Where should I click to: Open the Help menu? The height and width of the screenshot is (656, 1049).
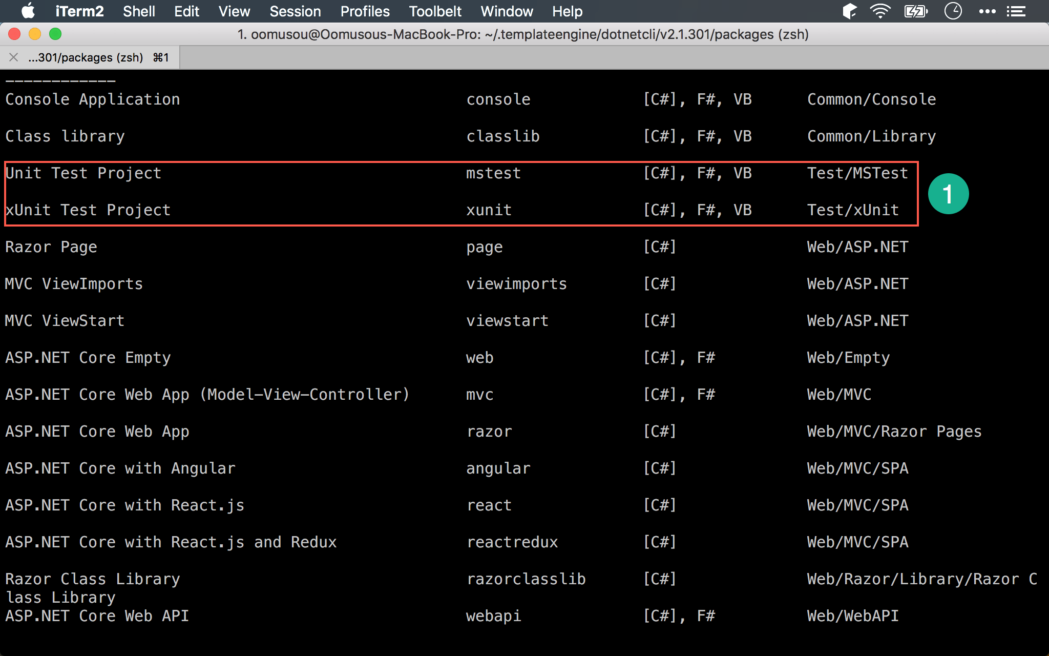[x=567, y=11]
